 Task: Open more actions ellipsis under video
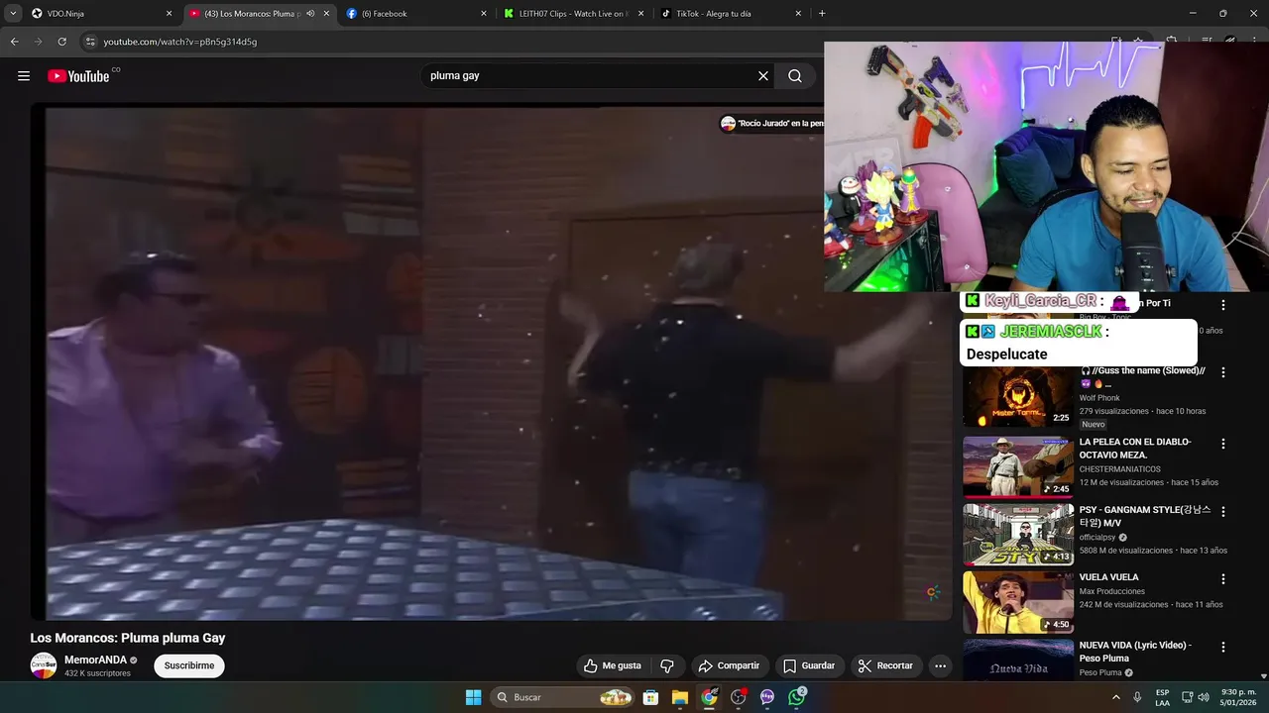[940, 665]
